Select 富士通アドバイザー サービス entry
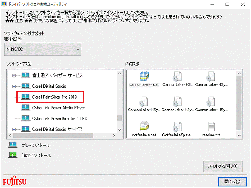 tap(58, 75)
